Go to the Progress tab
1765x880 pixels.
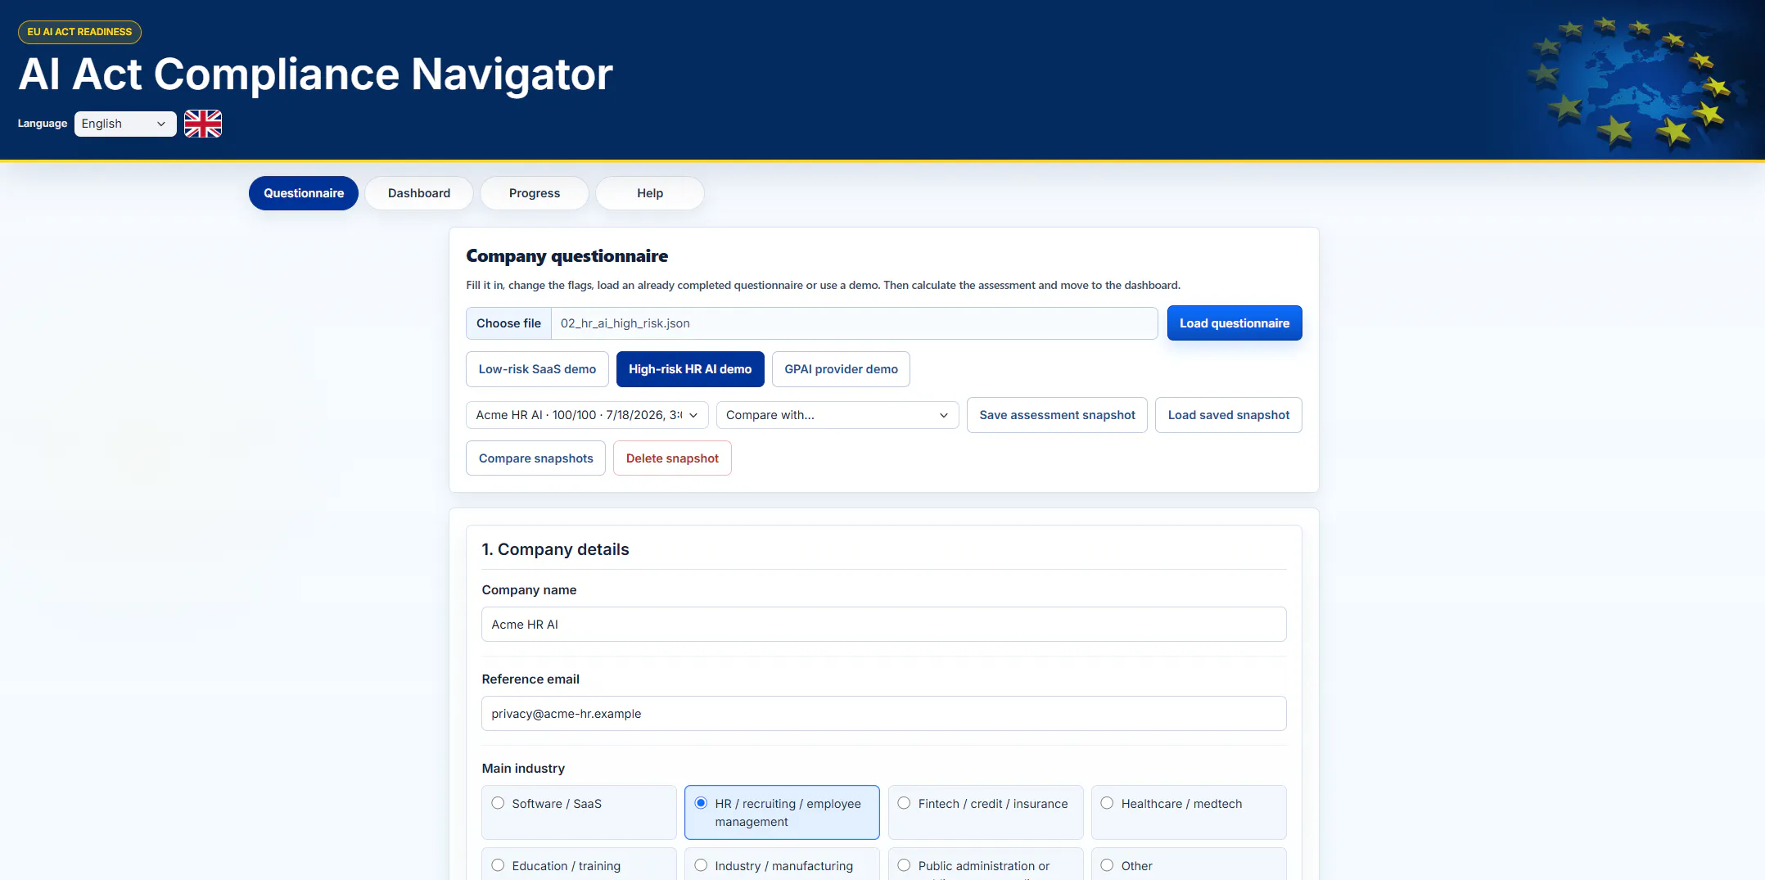point(535,193)
